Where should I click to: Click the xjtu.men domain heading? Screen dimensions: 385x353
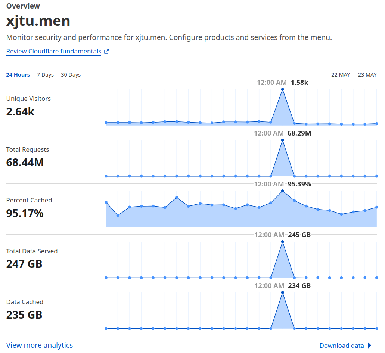(x=38, y=21)
